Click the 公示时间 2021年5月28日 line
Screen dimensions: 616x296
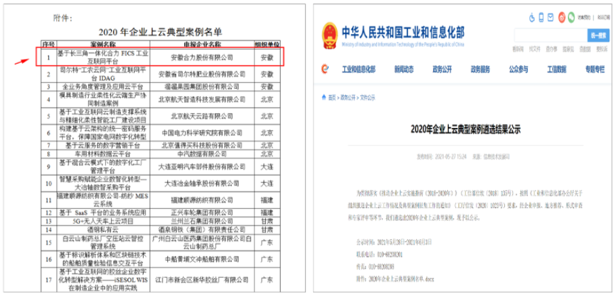click(x=394, y=243)
